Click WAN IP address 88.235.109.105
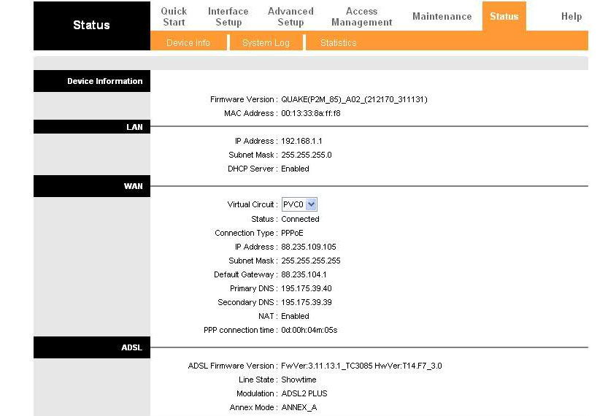The image size is (616, 416). 309,247
